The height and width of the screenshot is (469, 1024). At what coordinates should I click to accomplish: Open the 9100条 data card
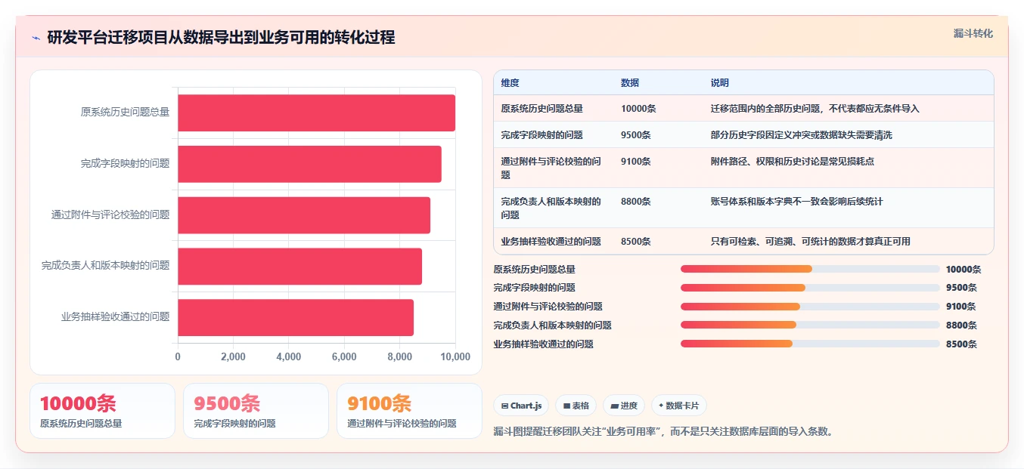[x=409, y=411]
